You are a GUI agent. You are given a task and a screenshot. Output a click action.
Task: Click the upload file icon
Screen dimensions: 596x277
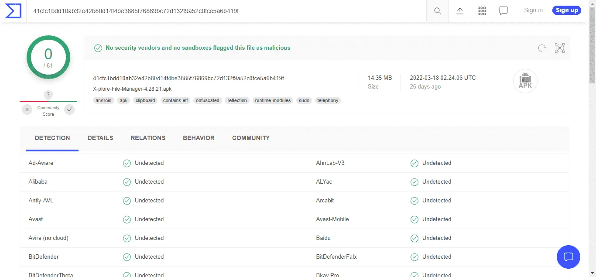coord(460,11)
